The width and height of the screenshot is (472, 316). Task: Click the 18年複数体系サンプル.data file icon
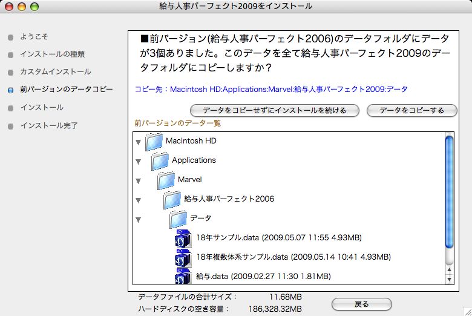point(183,258)
